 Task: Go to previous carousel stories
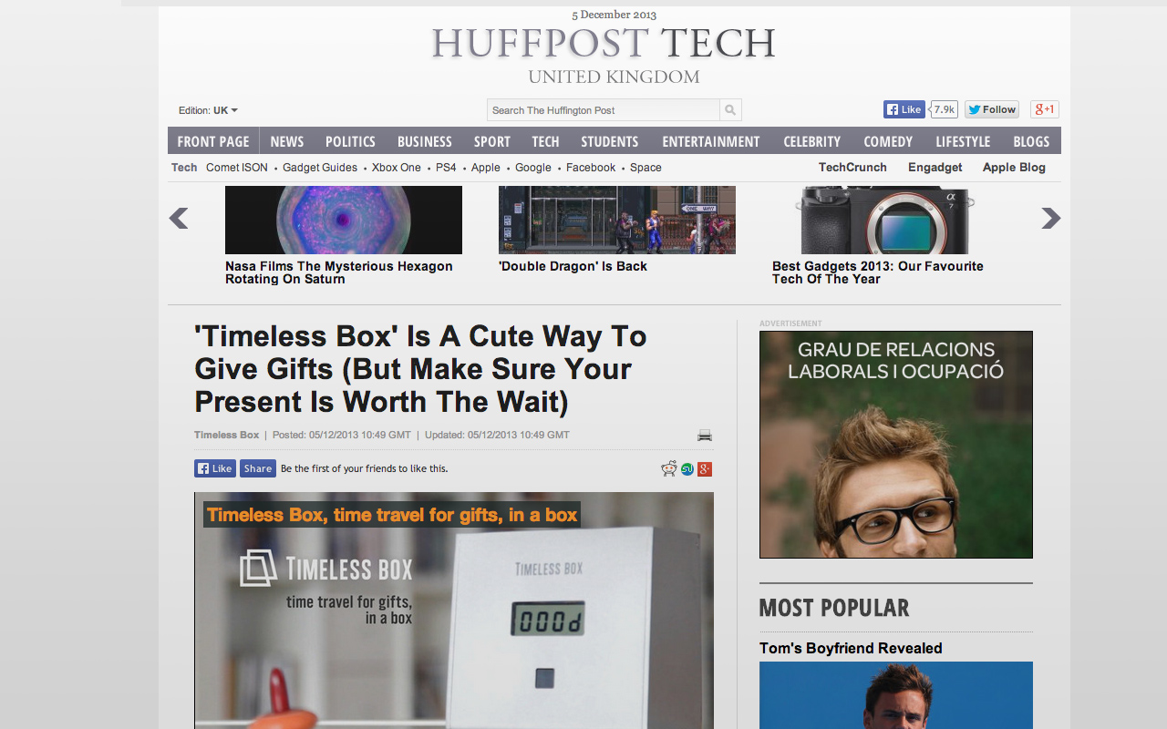179,219
